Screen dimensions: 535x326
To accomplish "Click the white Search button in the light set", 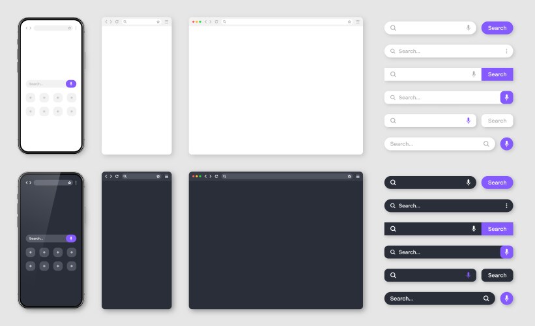I will 497,121.
